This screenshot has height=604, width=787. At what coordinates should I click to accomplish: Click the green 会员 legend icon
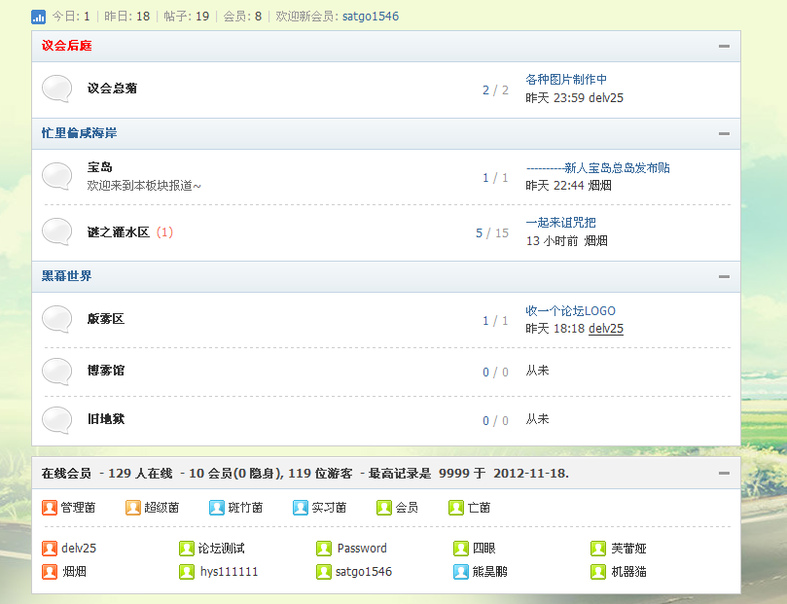coord(384,508)
